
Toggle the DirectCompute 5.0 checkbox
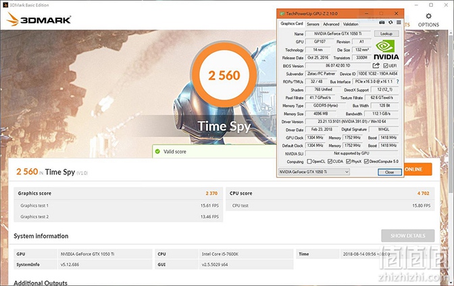[366, 162]
